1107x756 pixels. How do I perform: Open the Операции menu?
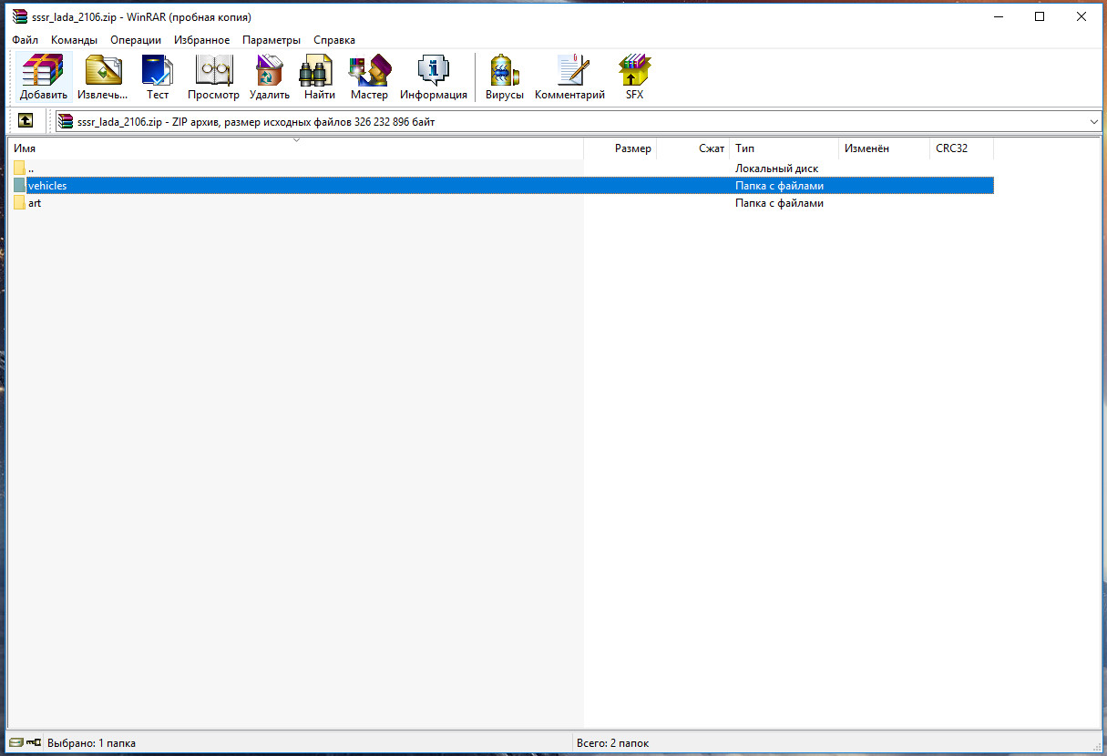coord(136,40)
